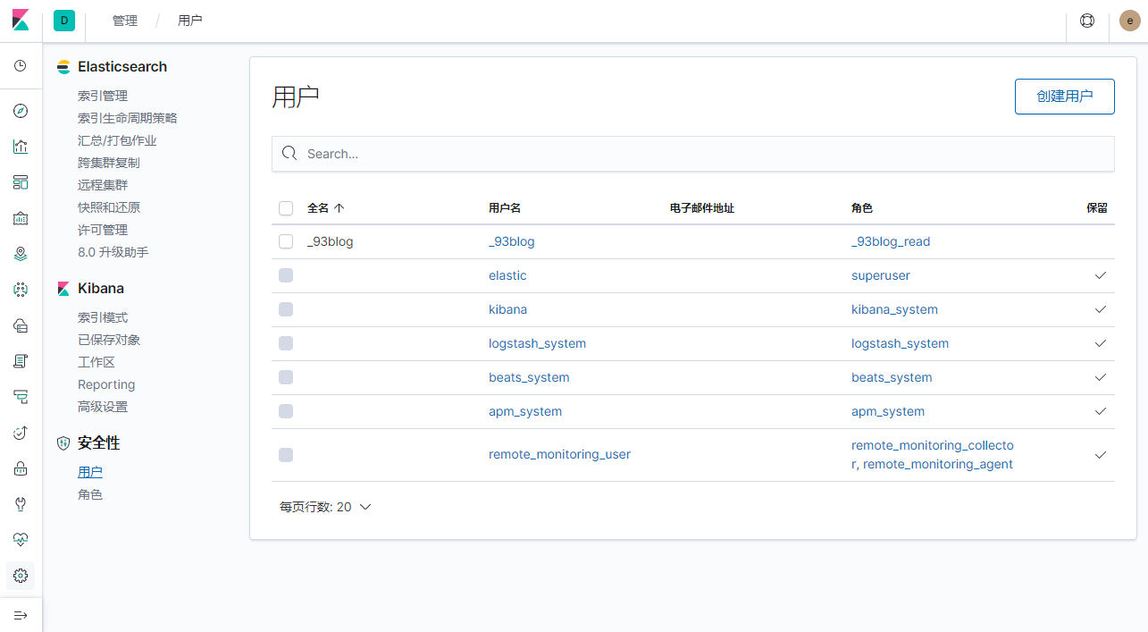
Task: Open the help menu icon in header
Action: click(1087, 21)
